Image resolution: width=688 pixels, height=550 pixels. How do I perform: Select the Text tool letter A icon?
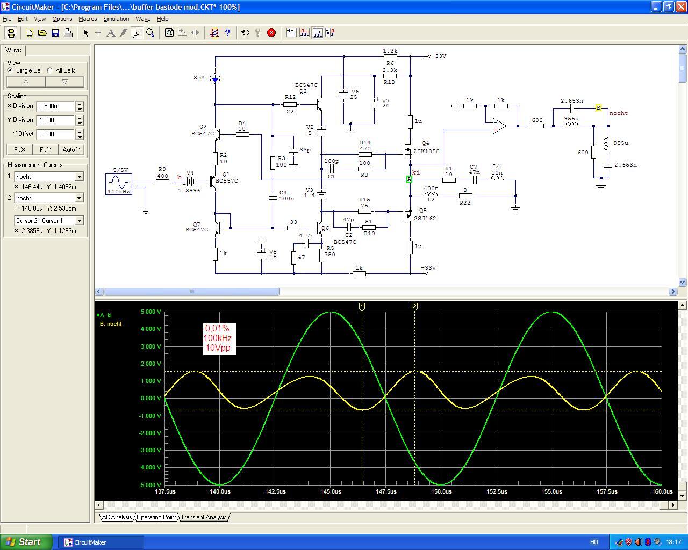click(x=111, y=33)
